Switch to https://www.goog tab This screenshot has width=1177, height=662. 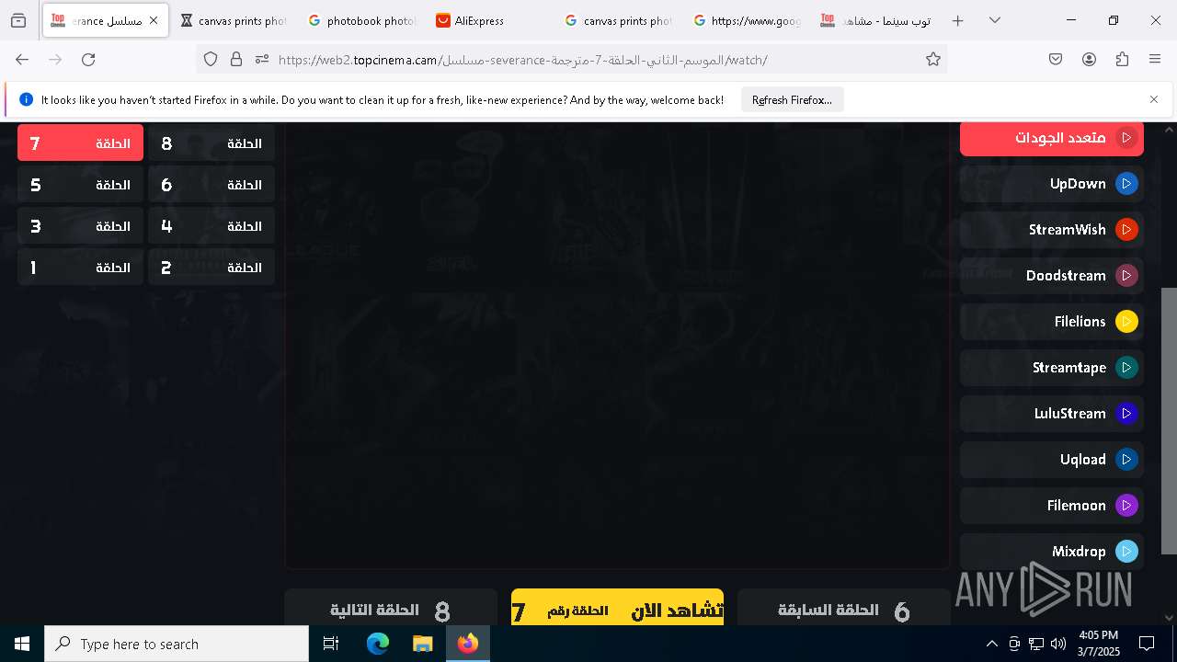pyautogui.click(x=748, y=20)
